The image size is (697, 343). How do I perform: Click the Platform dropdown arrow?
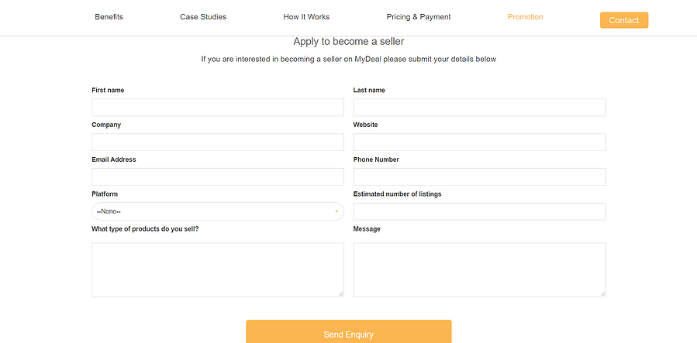(336, 211)
